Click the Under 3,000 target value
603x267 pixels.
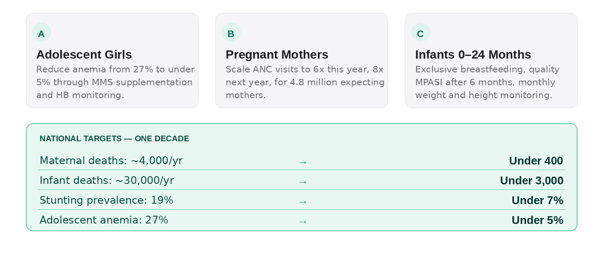(x=532, y=180)
